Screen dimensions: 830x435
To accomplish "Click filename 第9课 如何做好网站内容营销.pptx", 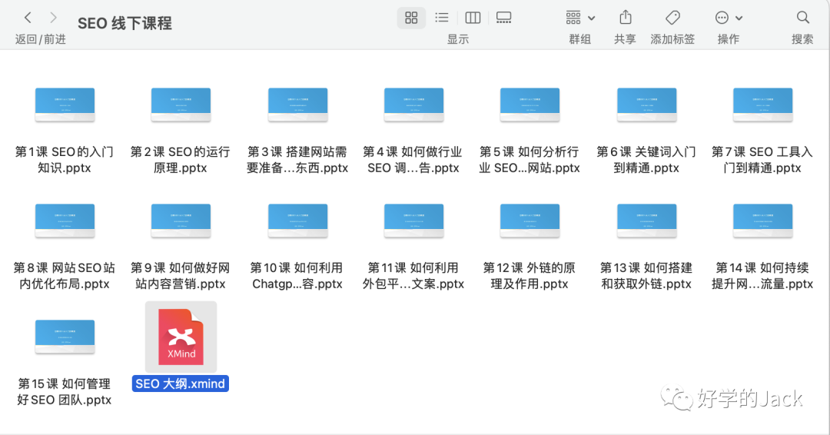I will [181, 276].
